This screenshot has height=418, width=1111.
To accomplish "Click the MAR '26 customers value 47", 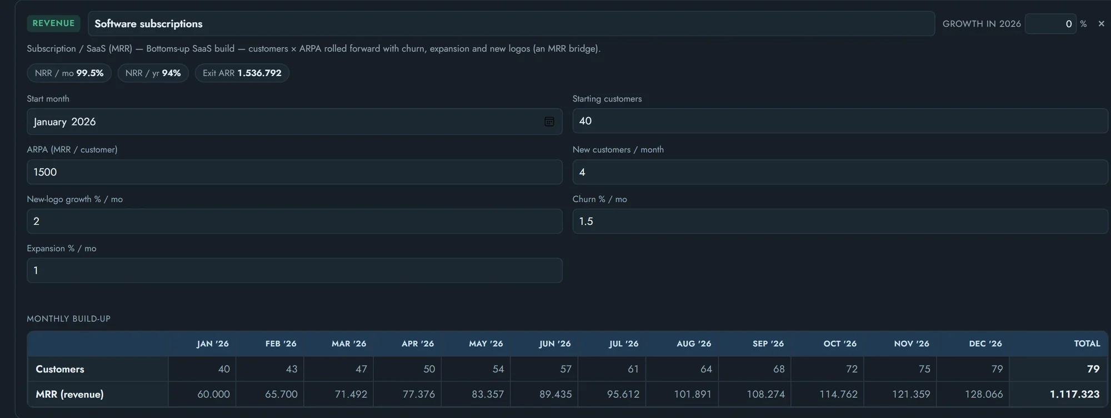I will point(361,369).
